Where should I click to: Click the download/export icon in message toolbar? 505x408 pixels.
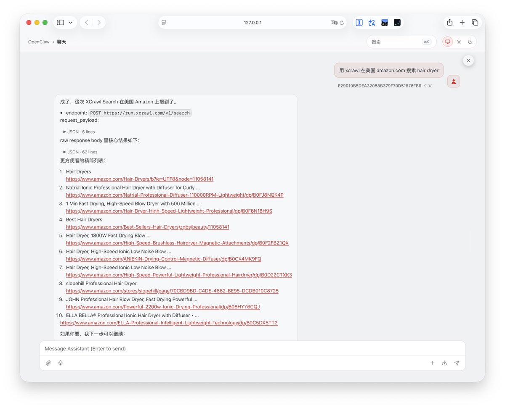click(444, 363)
